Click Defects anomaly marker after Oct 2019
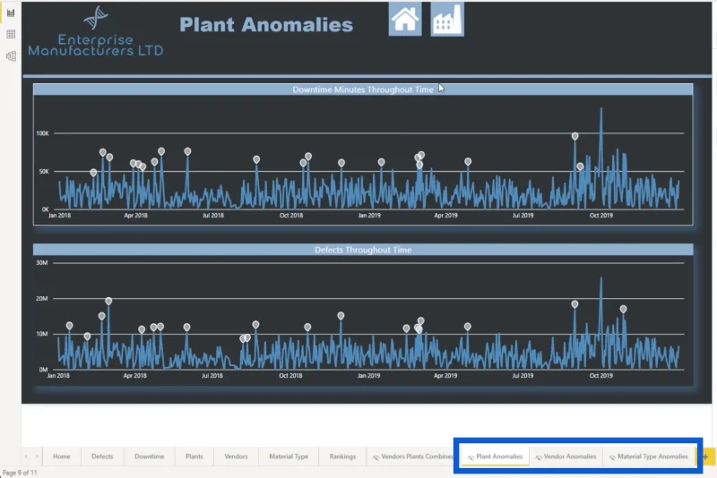Screen dimensions: 717x478 (623, 310)
